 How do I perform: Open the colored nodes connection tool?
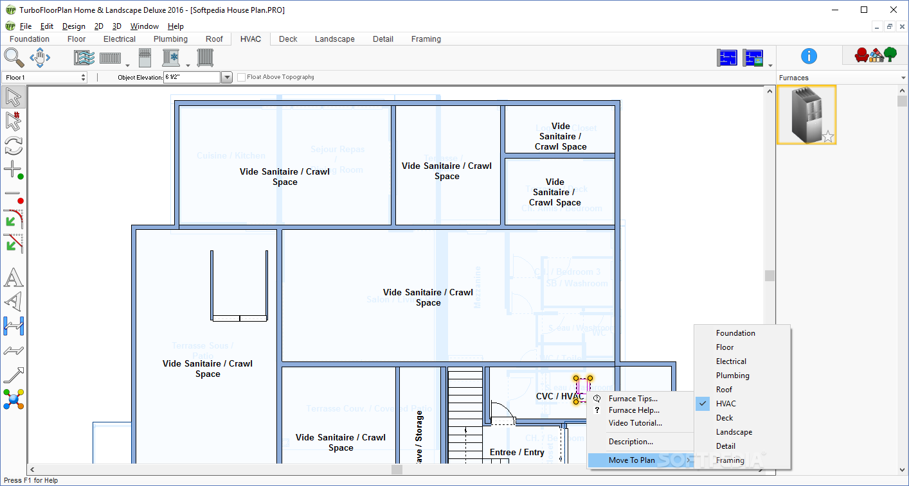[14, 399]
